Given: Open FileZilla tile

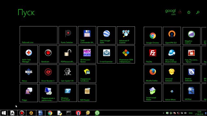Looking at the screenshot, I should [153, 55].
